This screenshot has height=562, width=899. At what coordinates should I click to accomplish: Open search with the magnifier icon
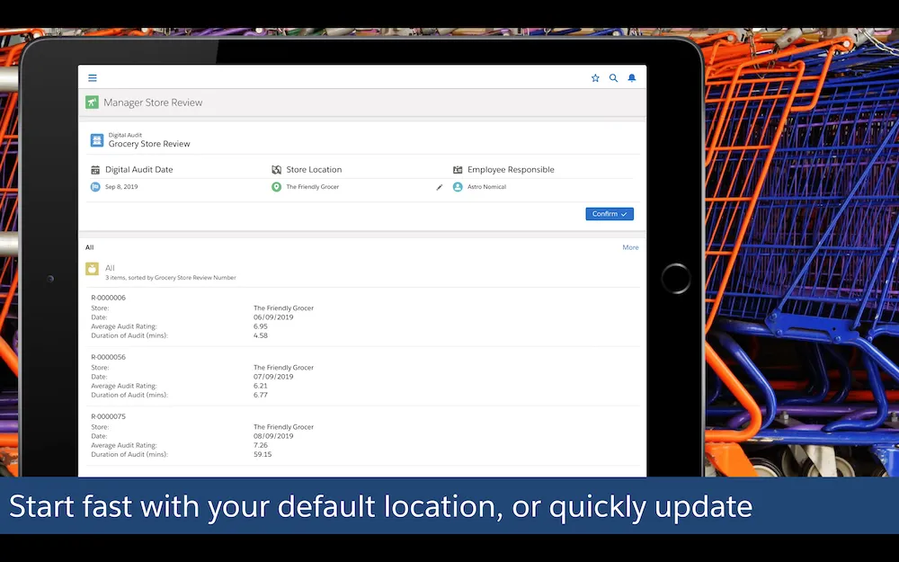[613, 78]
